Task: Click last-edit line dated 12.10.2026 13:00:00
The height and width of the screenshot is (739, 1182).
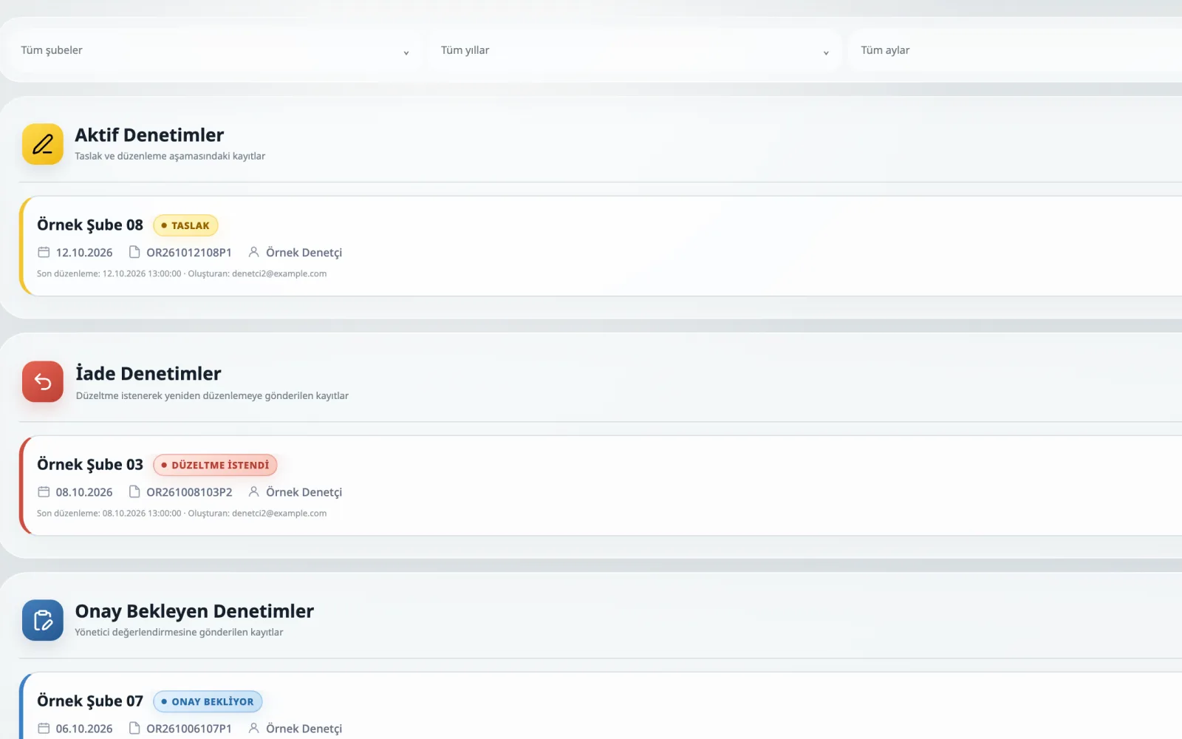Action: pos(182,273)
